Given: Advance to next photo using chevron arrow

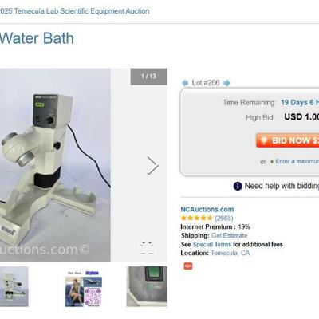Looking at the screenshot, I should click(x=152, y=165).
